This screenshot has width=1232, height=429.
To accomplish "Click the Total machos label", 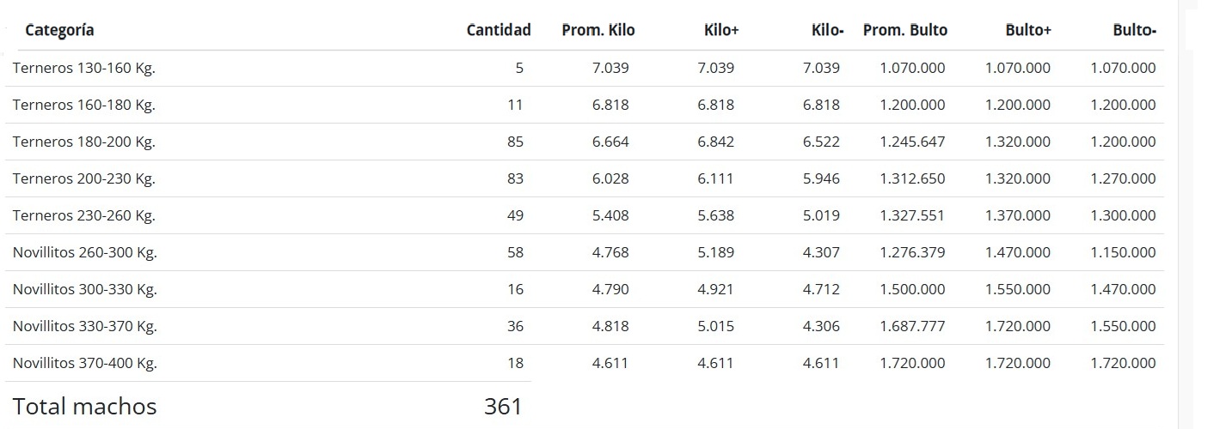I will pos(84,406).
